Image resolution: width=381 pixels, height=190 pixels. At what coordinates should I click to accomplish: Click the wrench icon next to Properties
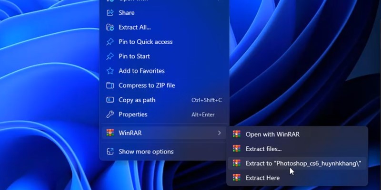click(x=110, y=114)
